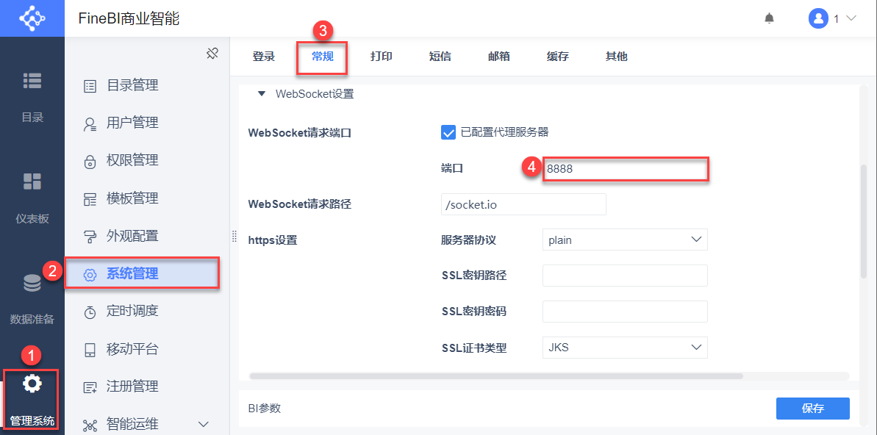This screenshot has height=435, width=877.
Task: Click the SSL密钥路径 input field
Action: (x=625, y=276)
